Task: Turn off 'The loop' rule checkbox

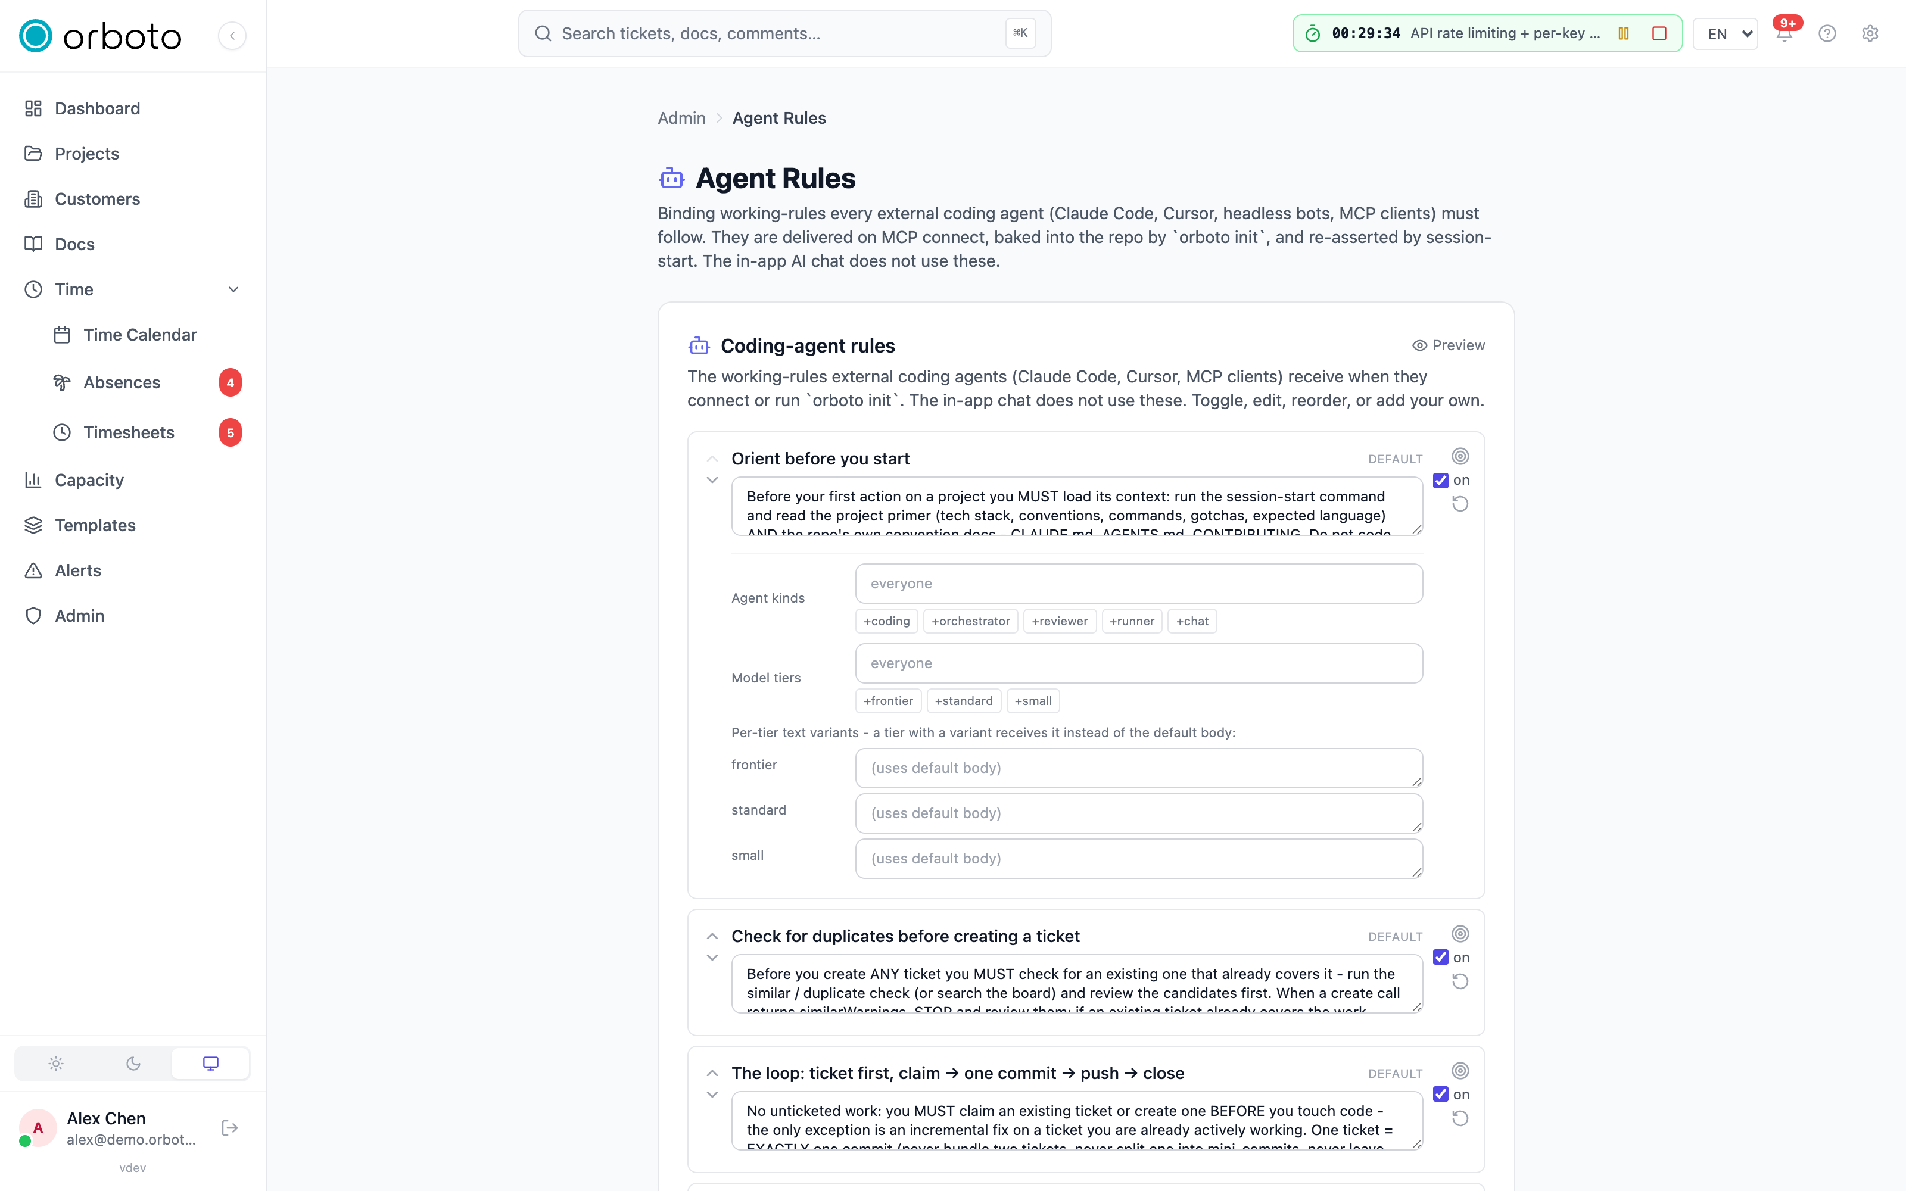Action: click(x=1441, y=1095)
